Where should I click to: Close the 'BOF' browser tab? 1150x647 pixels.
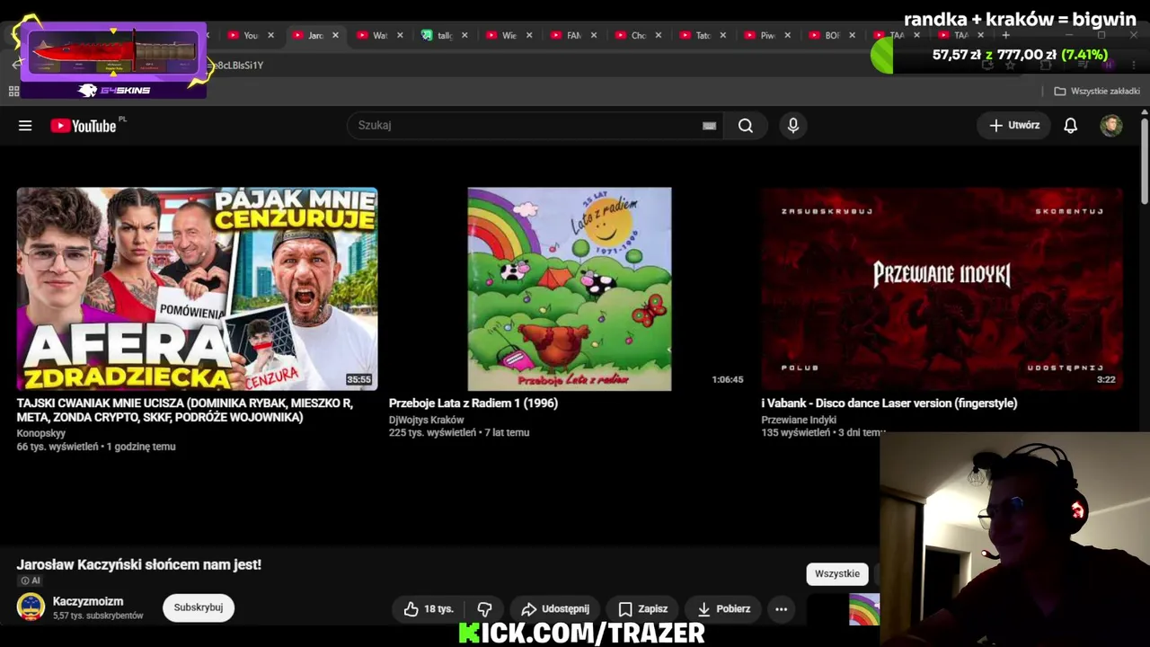pos(853,35)
